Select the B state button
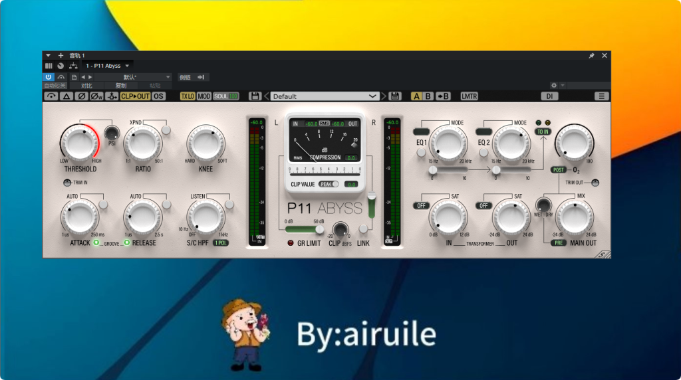The width and height of the screenshot is (681, 380). [x=428, y=96]
